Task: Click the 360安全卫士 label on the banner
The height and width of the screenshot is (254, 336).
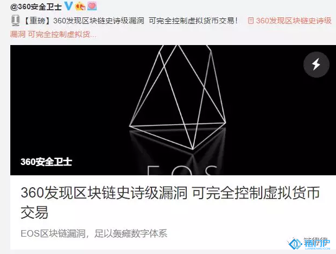Action: click(46, 162)
